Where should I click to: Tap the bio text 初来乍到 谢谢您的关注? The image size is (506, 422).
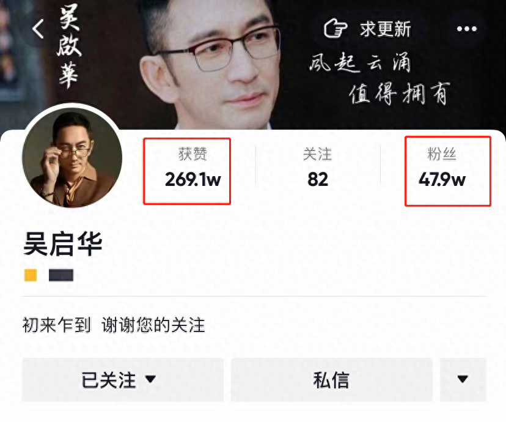(x=114, y=325)
